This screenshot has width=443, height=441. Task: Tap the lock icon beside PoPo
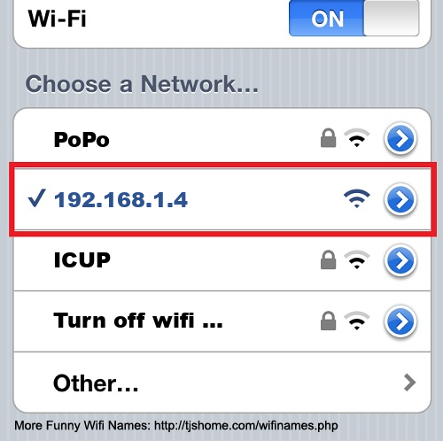pos(329,138)
